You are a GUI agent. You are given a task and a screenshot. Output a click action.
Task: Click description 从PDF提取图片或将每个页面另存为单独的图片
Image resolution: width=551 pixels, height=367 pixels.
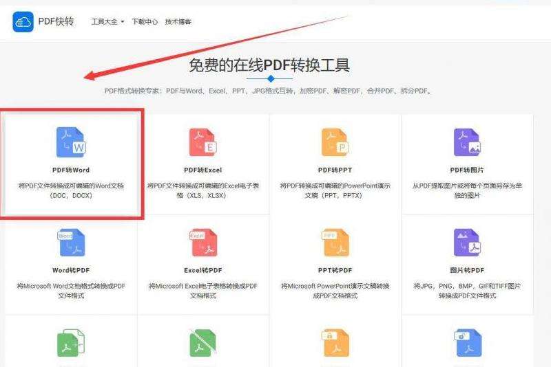click(x=467, y=190)
